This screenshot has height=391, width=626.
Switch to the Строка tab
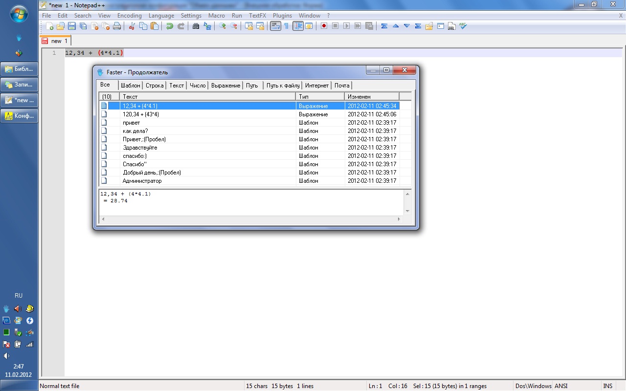pyautogui.click(x=155, y=86)
